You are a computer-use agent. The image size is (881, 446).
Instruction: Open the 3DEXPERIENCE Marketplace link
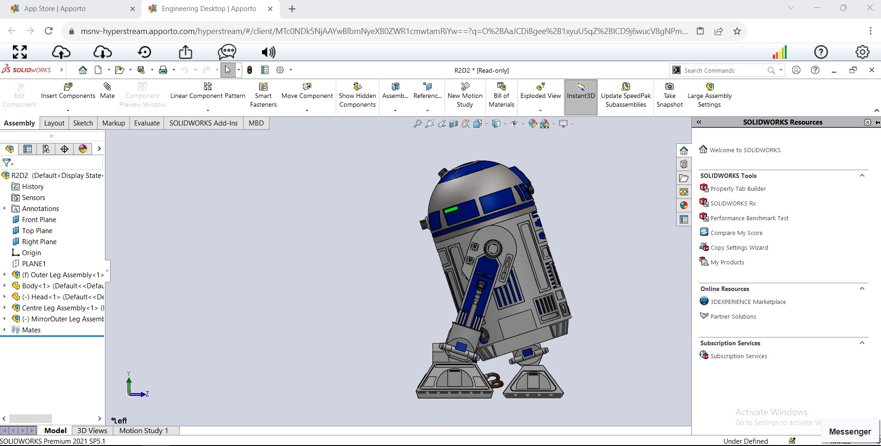click(x=747, y=302)
